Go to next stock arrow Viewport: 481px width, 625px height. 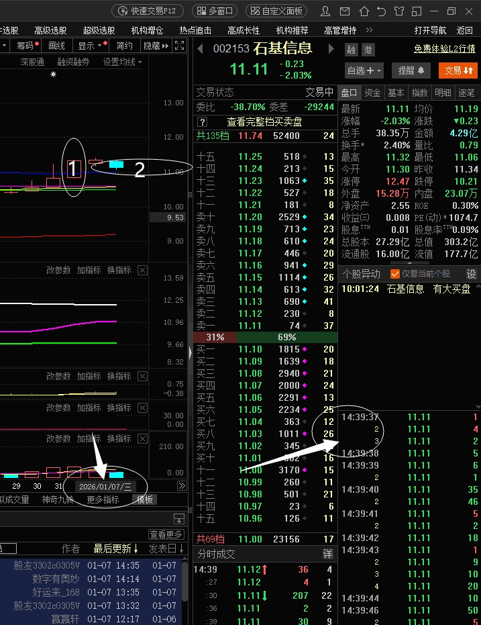point(331,49)
